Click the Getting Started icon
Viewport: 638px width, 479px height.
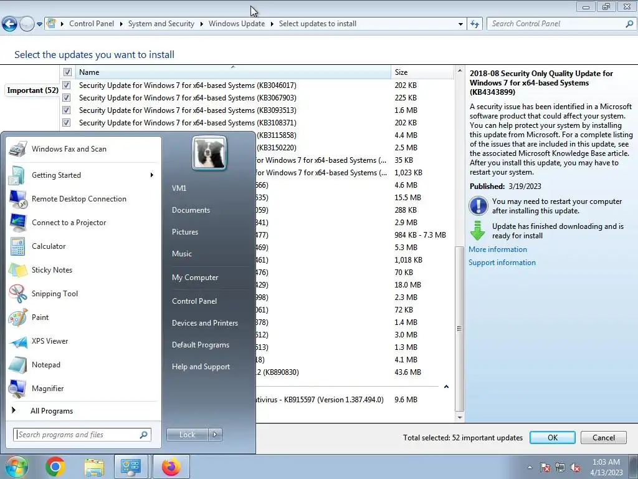[18, 175]
